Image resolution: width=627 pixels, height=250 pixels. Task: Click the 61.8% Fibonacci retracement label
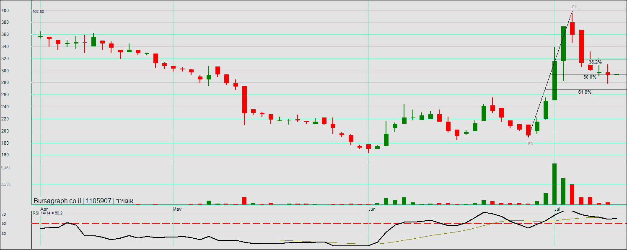tap(585, 92)
